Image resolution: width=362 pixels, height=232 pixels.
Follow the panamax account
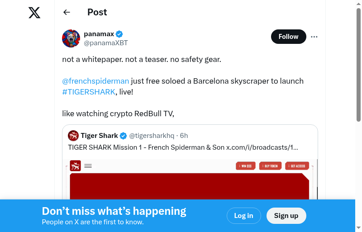(x=288, y=37)
